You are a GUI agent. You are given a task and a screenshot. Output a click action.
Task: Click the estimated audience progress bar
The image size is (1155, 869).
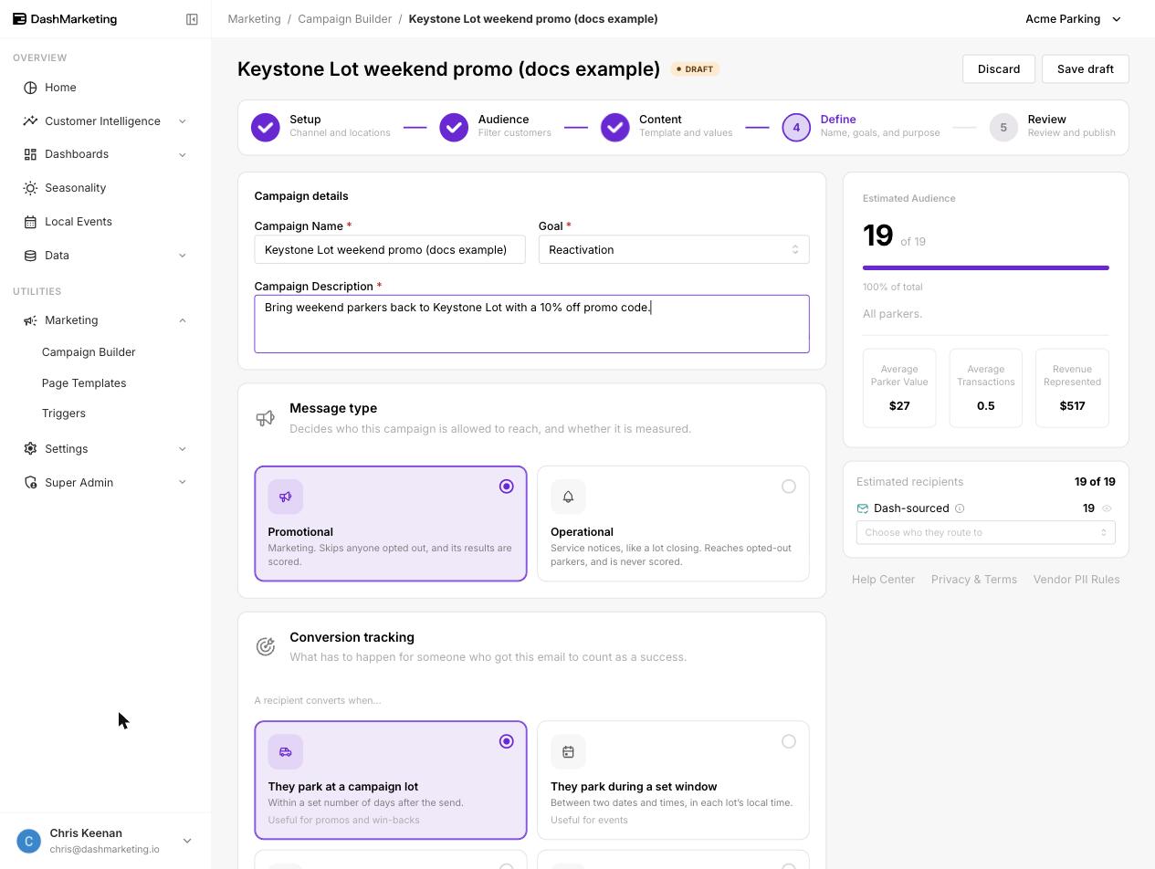(986, 268)
